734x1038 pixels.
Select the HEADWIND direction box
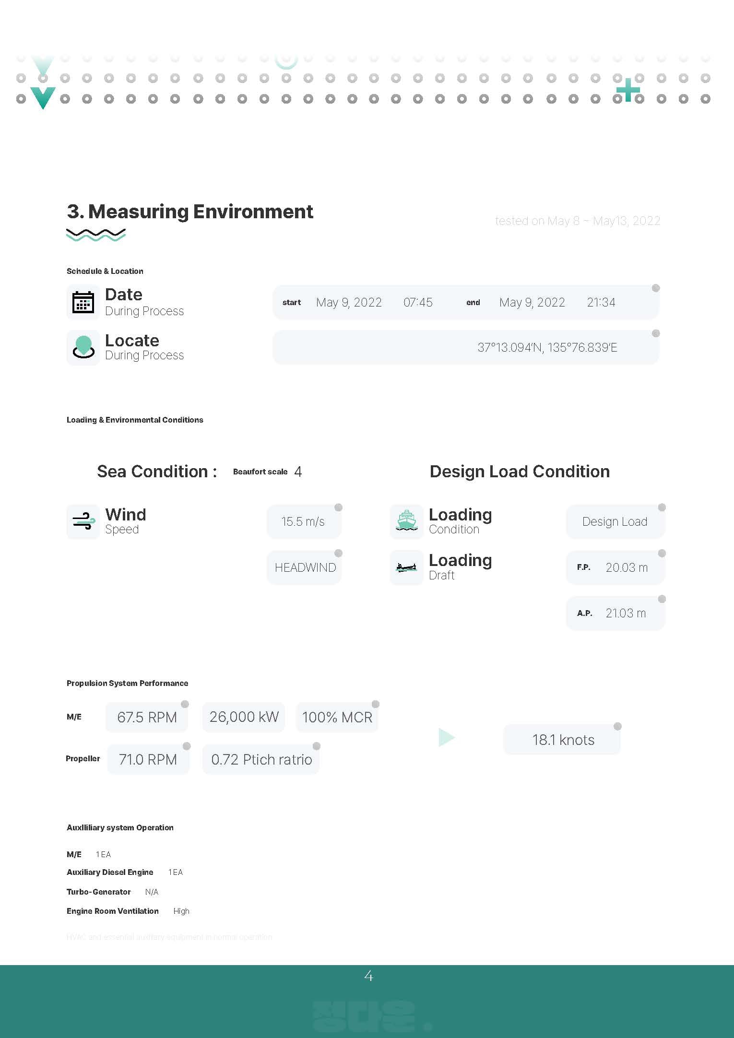click(x=304, y=568)
